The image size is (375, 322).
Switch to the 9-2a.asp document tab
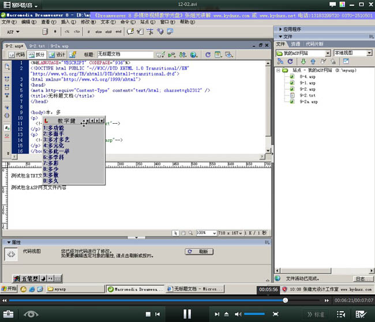point(59,46)
